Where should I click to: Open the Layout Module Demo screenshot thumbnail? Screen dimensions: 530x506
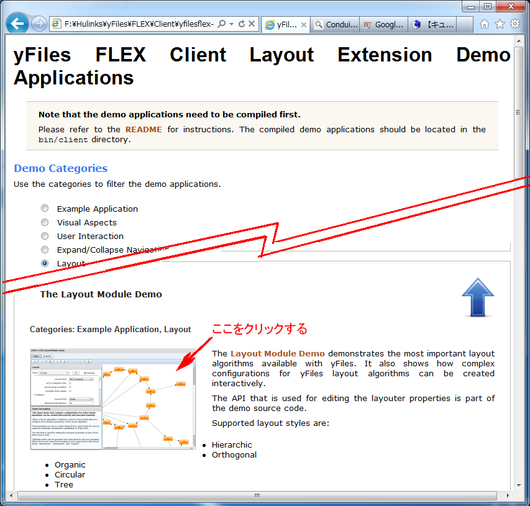[x=113, y=399]
